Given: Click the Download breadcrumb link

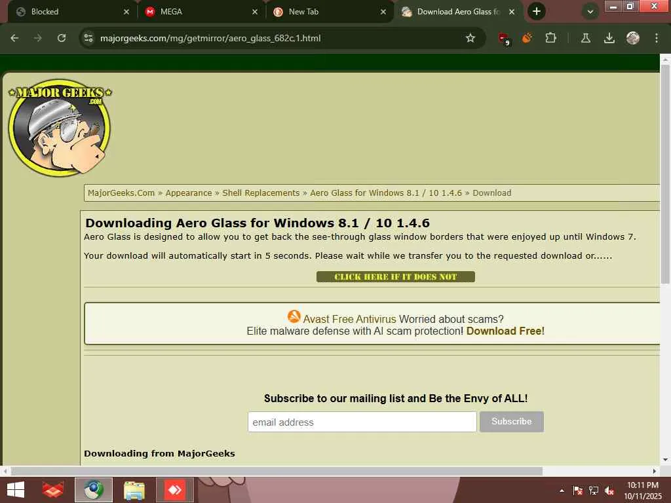Looking at the screenshot, I should pos(491,193).
